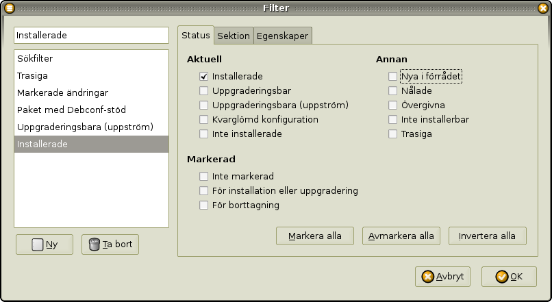The width and height of the screenshot is (552, 302).
Task: Click the filter name text field
Action: [x=91, y=35]
